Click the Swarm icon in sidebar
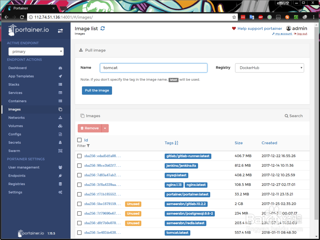This screenshot has height=240, width=320. point(60,151)
